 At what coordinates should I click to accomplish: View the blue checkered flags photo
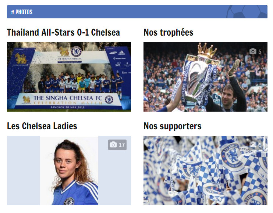click(205, 170)
